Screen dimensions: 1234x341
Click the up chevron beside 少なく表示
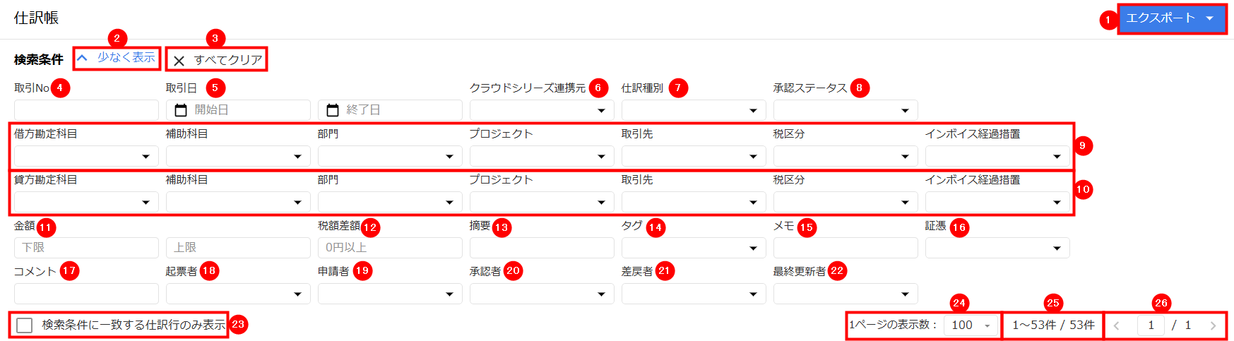[83, 58]
